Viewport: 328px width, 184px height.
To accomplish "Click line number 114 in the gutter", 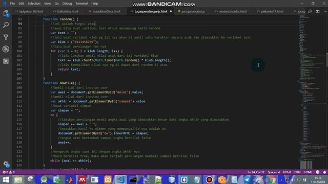I will [x=19, y=115].
